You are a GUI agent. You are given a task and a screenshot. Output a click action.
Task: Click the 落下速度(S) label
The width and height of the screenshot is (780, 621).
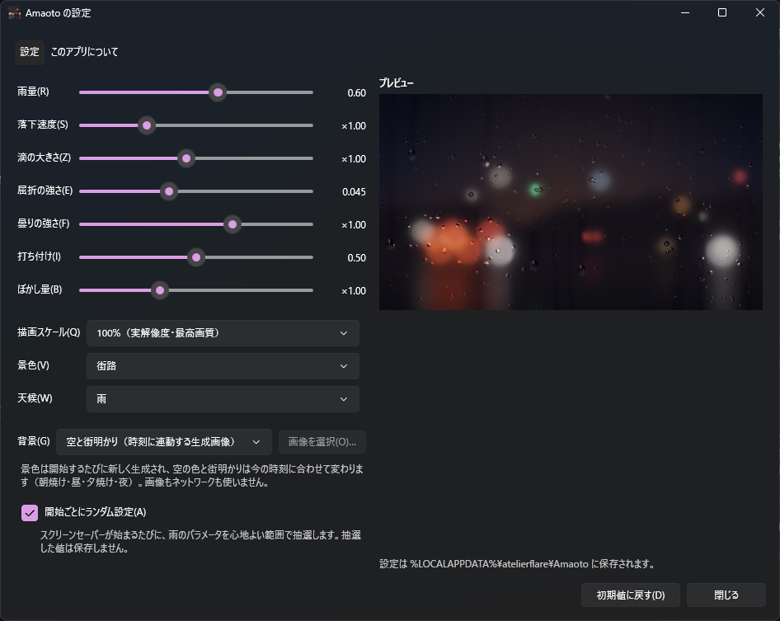click(43, 125)
